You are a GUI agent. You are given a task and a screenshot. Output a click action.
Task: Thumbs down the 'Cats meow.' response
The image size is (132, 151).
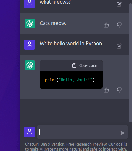[119, 25]
